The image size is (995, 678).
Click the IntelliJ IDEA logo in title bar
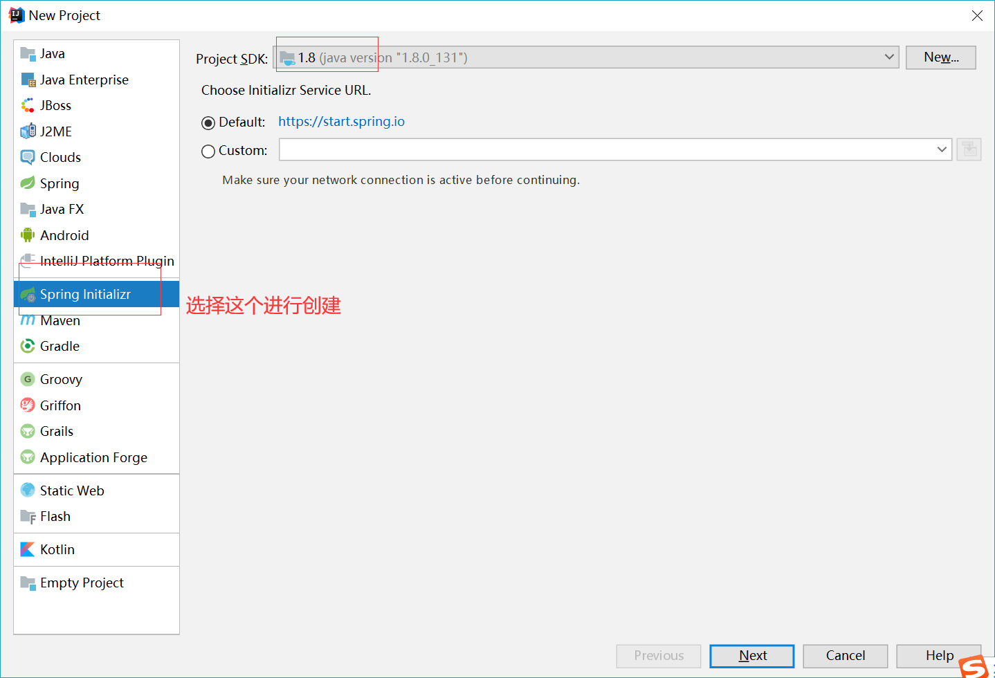[x=17, y=15]
